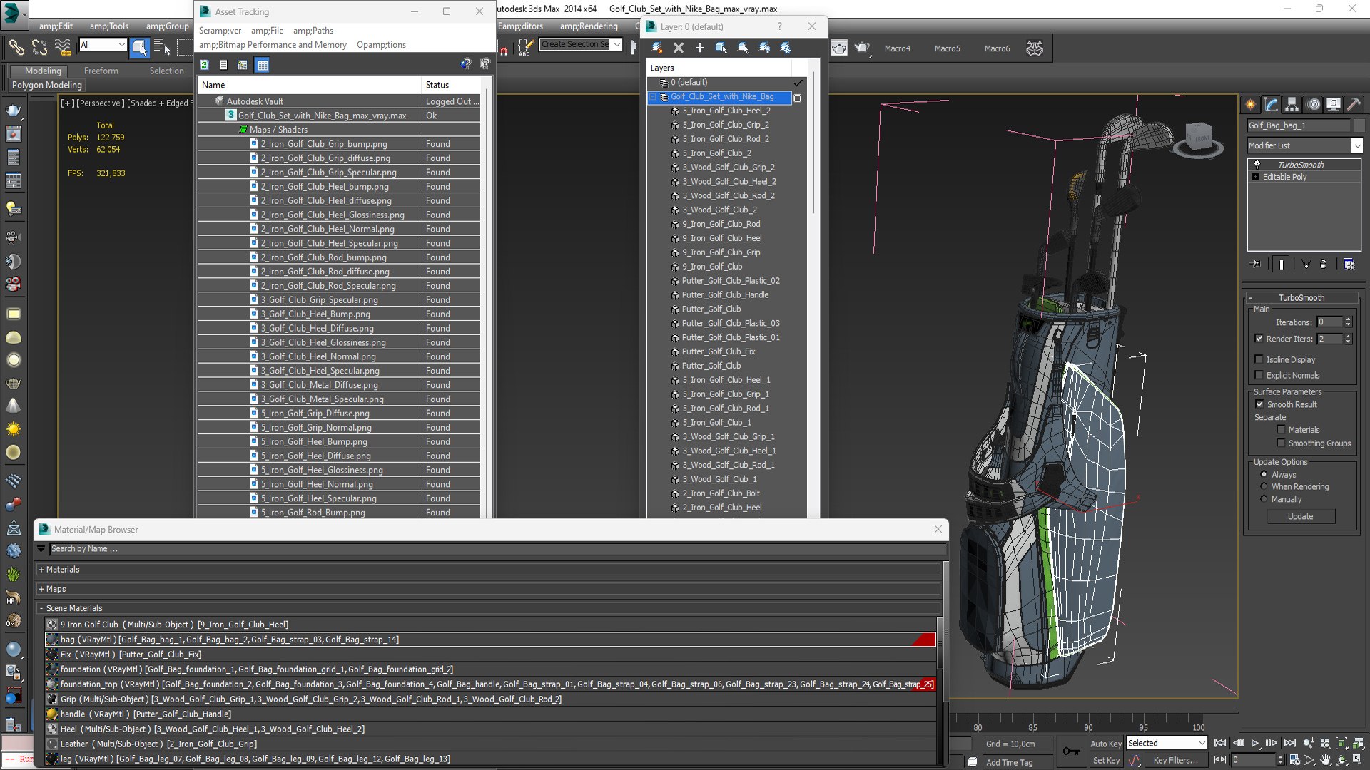Uncheck the Smooth Result checkbox
This screenshot has width=1370, height=770.
point(1259,404)
